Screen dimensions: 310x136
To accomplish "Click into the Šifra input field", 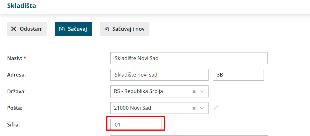I will point(136,125).
